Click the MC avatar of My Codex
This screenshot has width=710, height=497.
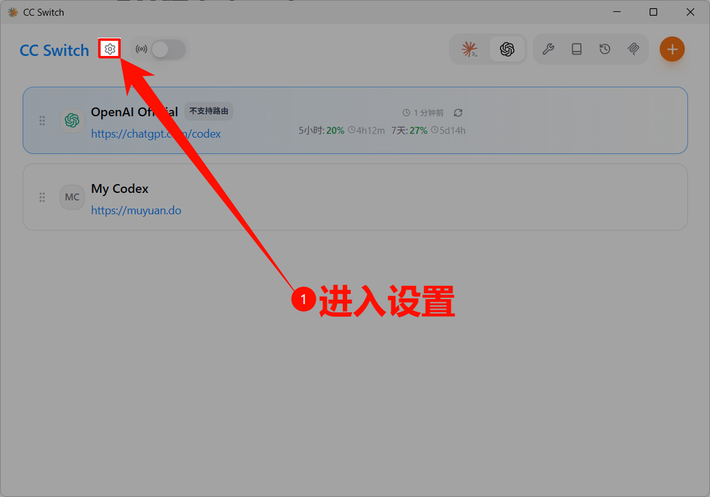[x=72, y=197]
